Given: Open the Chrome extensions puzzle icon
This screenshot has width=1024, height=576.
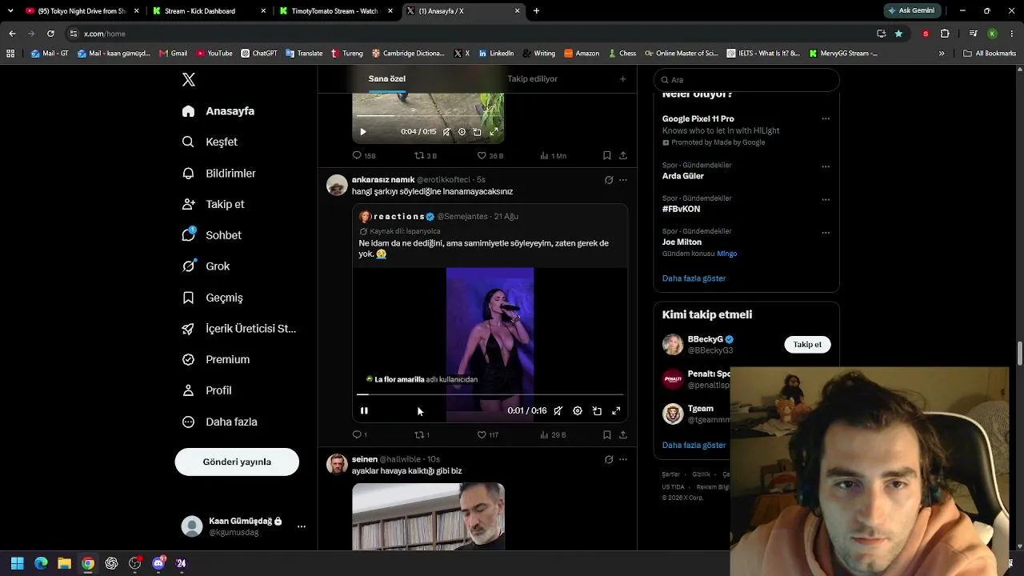Looking at the screenshot, I should point(945,34).
